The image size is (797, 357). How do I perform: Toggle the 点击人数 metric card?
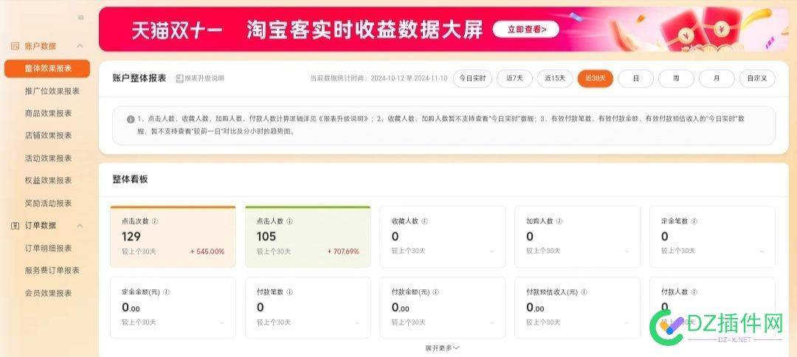[308, 237]
